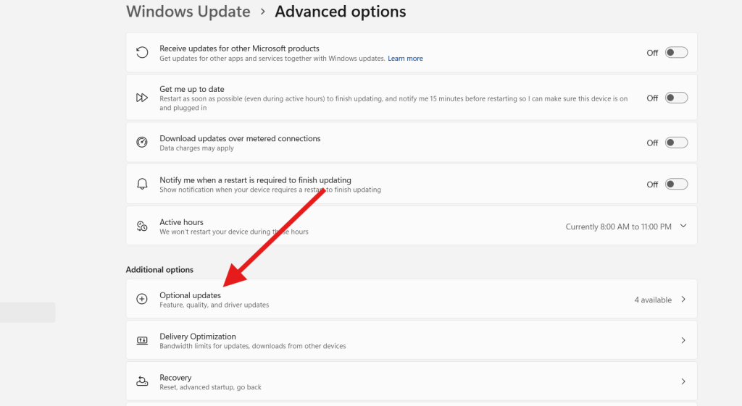Click the plus-circle icon for Optional updates
Screen dimensions: 742x406
(142, 299)
